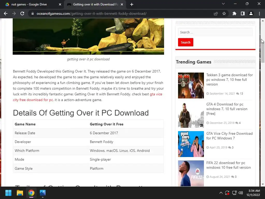Screen dimensions: 265x199
Task: Open gta vice city free download link
Action: click(x=156, y=94)
